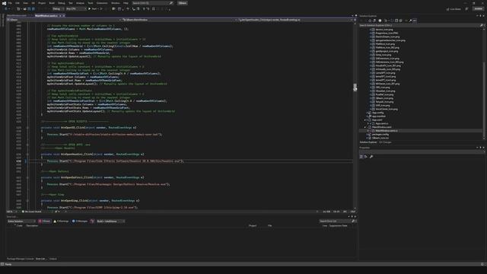The height and width of the screenshot is (274, 487).
Task: Click the Solution Explorer Properties wrench icon
Action: pos(410,21)
